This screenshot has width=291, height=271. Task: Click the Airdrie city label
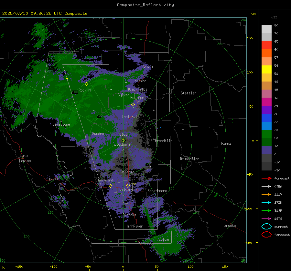tap(127, 172)
